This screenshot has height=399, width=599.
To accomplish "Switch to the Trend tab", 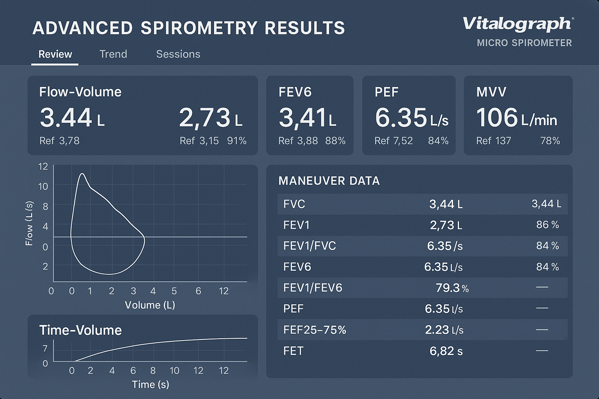I will coord(113,54).
